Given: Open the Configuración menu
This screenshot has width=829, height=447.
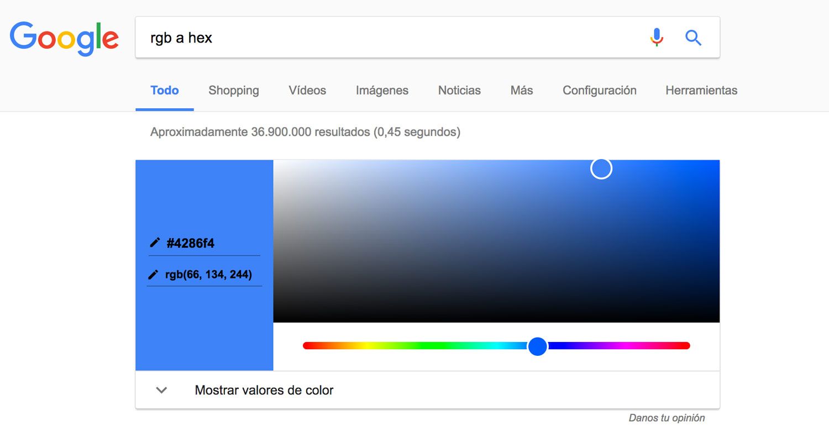Looking at the screenshot, I should point(599,90).
